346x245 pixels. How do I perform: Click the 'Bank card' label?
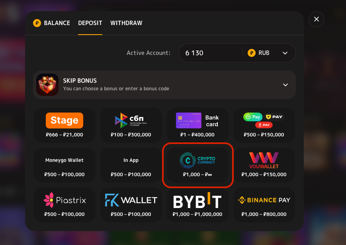tap(212, 121)
